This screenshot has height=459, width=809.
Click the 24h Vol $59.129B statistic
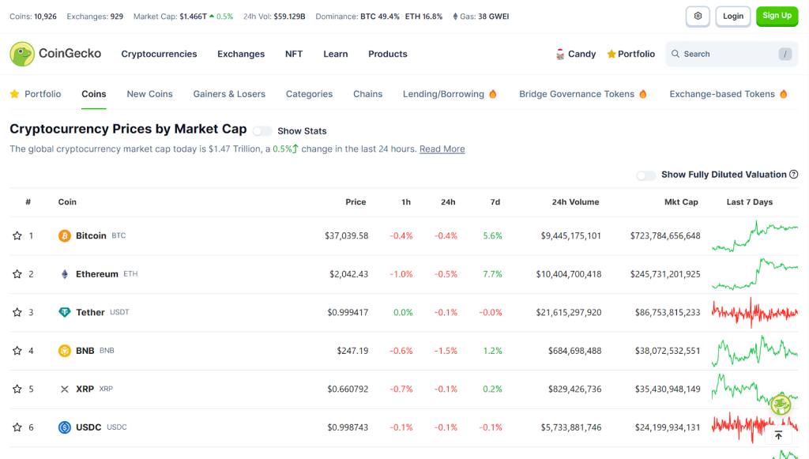pos(274,17)
